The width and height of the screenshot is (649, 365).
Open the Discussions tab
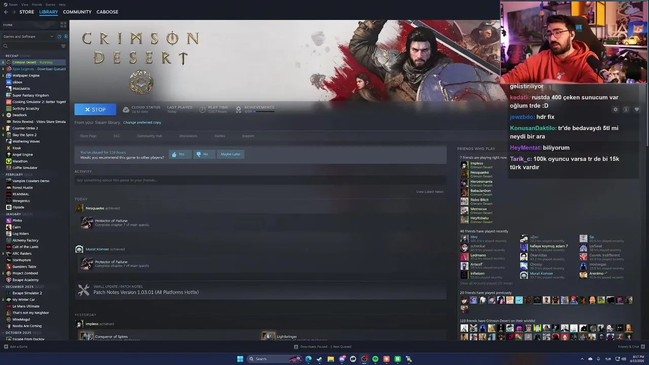coord(188,136)
